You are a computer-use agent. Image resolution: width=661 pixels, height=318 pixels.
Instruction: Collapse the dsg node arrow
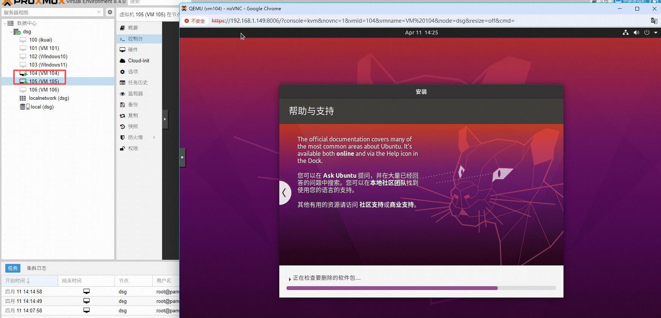[x=11, y=32]
